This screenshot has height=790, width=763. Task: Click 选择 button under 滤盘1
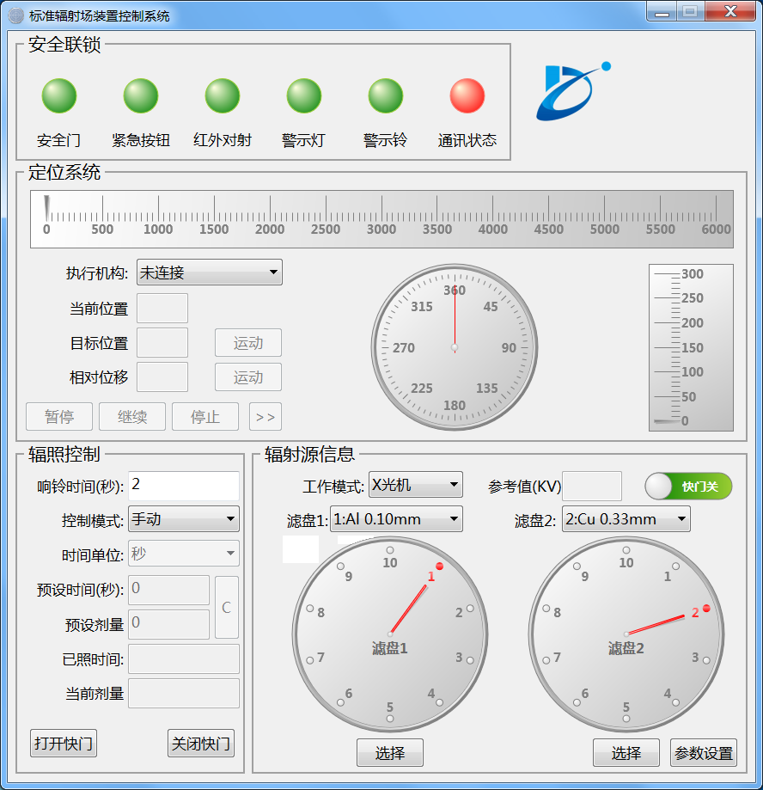[390, 753]
